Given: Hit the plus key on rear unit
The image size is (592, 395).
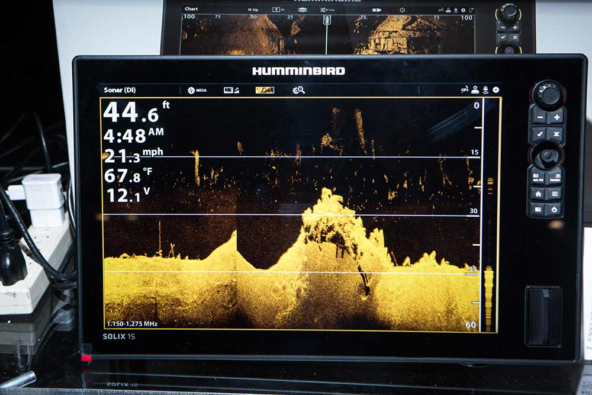Looking at the screenshot, I should coord(514,27).
